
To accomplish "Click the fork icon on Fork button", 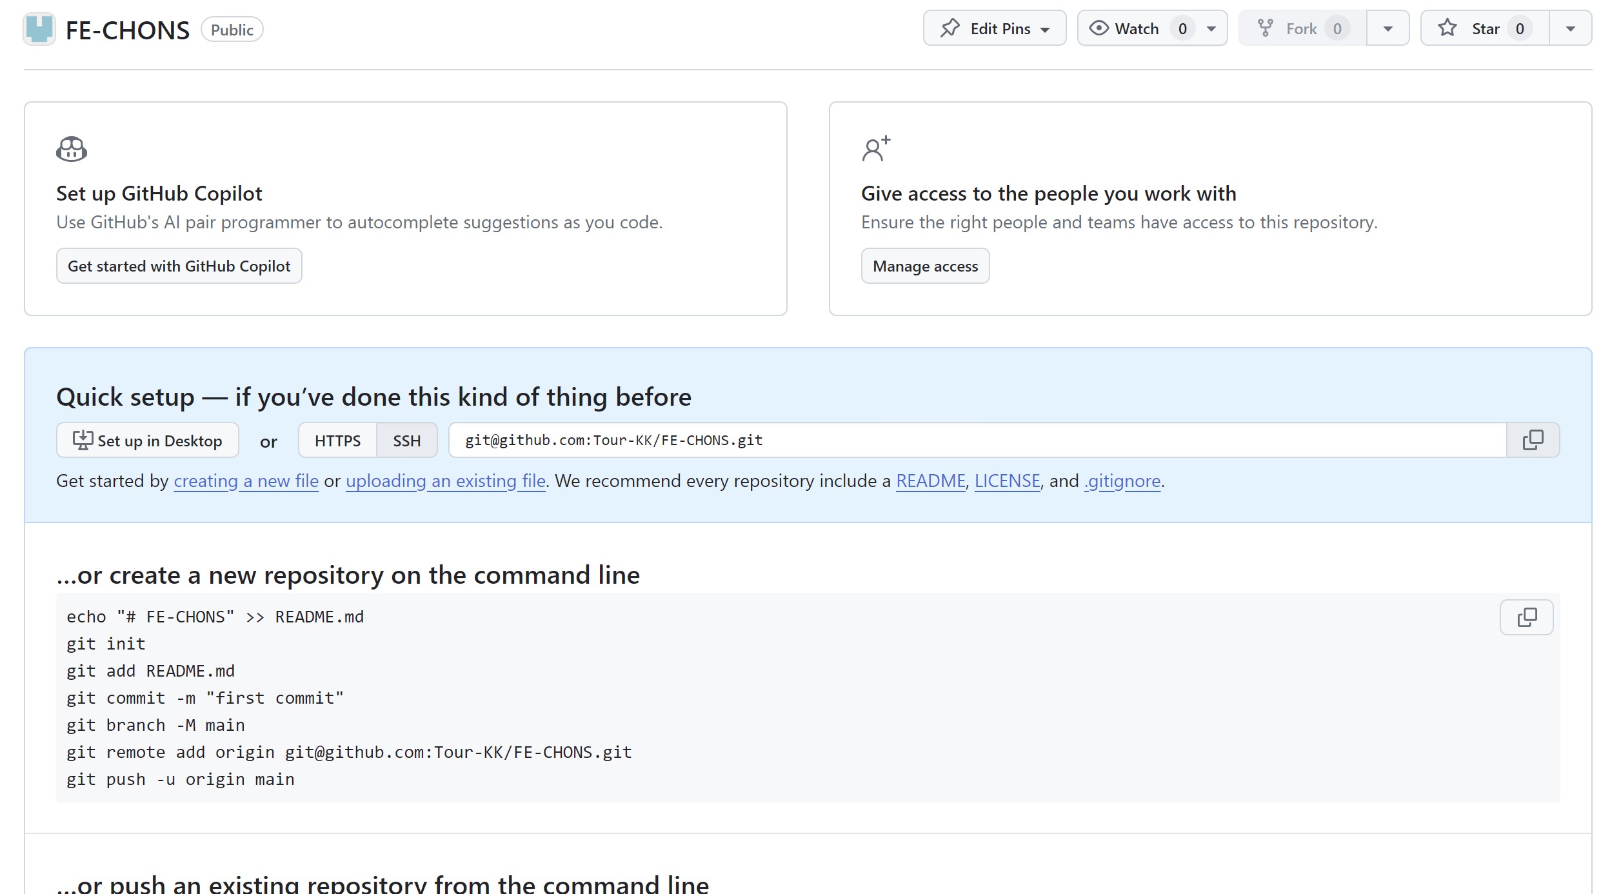I will click(x=1266, y=28).
